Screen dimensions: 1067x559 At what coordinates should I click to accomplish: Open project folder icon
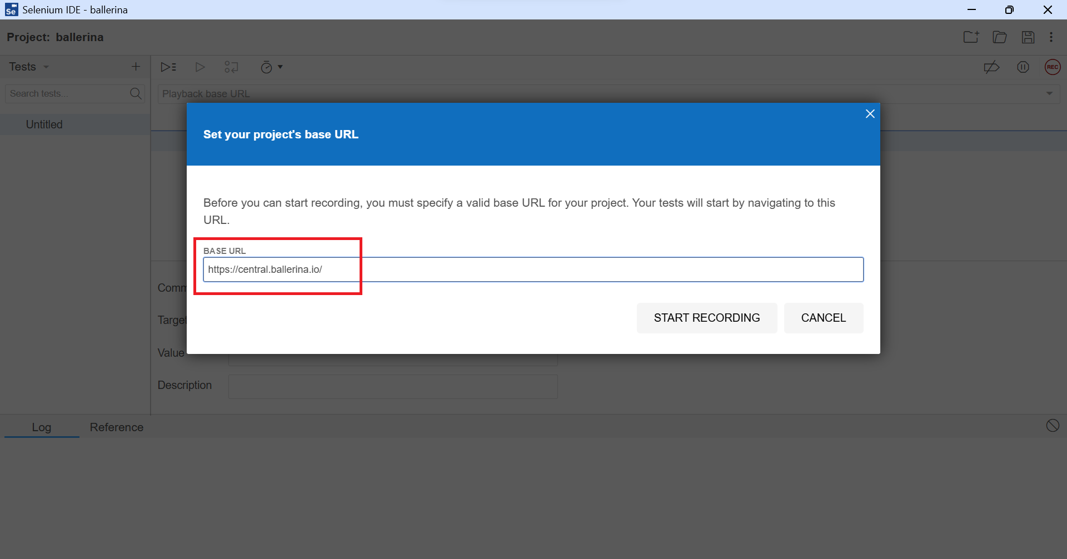point(1000,37)
